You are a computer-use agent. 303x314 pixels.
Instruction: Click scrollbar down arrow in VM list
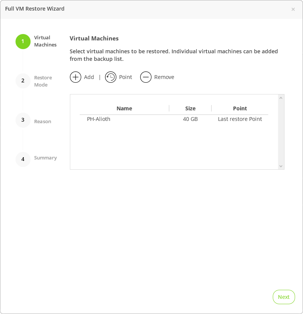(x=281, y=166)
